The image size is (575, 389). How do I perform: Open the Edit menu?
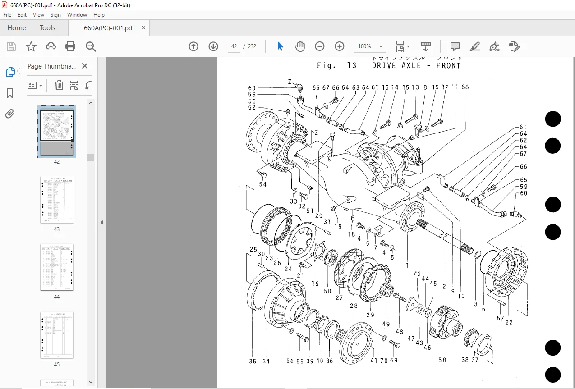click(x=22, y=15)
